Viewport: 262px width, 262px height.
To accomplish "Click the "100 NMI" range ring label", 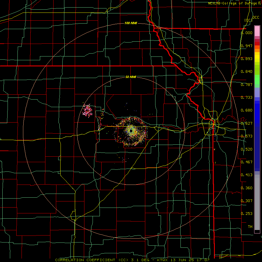I will (131, 23).
